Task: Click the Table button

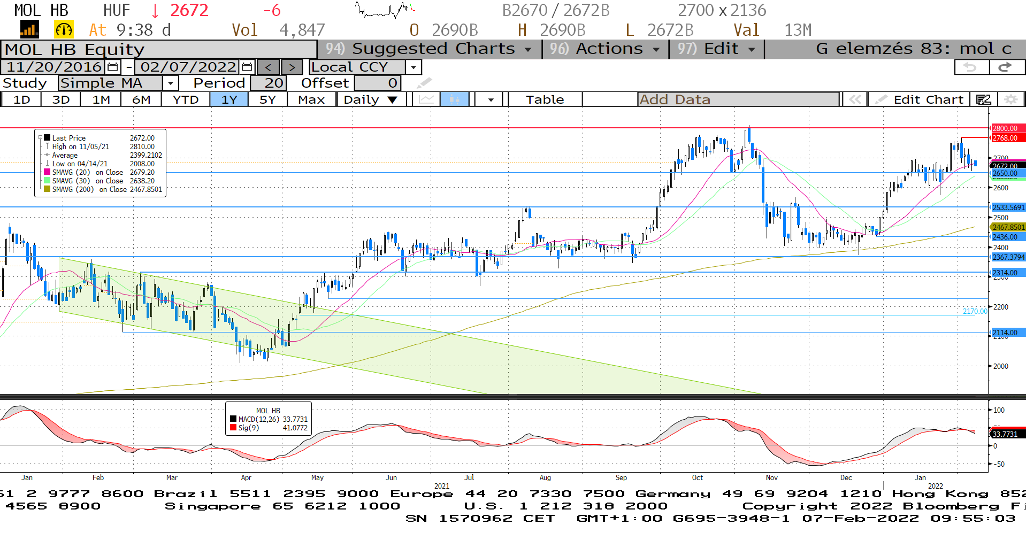Action: [545, 99]
